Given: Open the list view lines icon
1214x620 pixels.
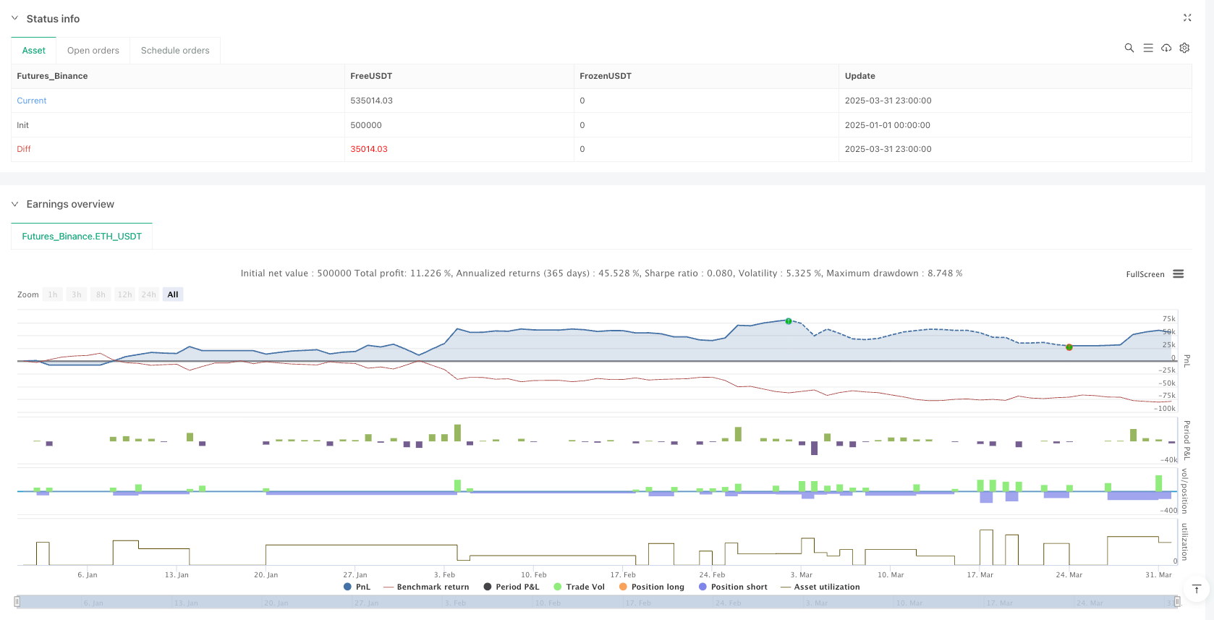Looking at the screenshot, I should pyautogui.click(x=1147, y=48).
